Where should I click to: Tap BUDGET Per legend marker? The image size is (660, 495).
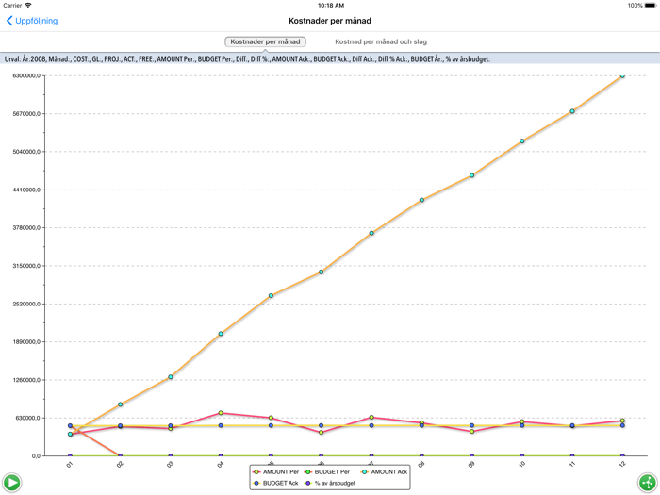point(308,472)
